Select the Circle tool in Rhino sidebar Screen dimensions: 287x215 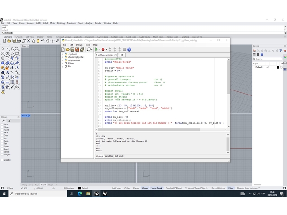(3, 53)
